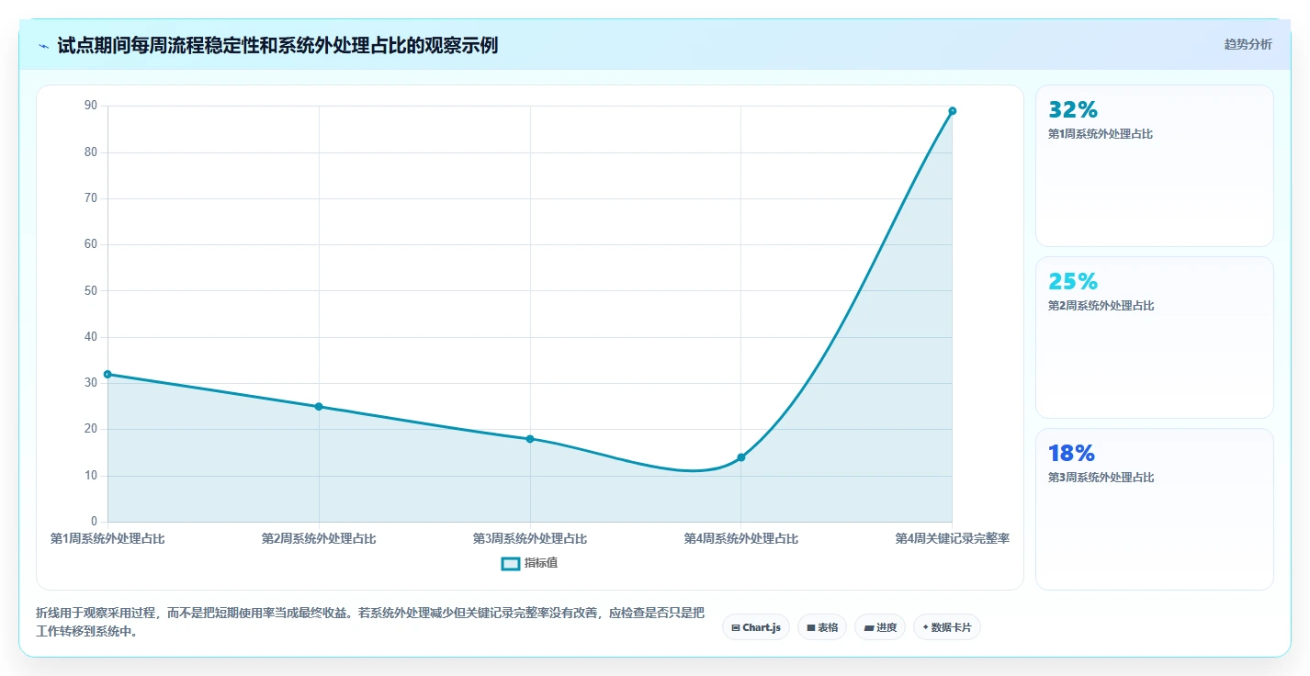
Task: Click the 第2周 data point at 25
Action: point(319,406)
